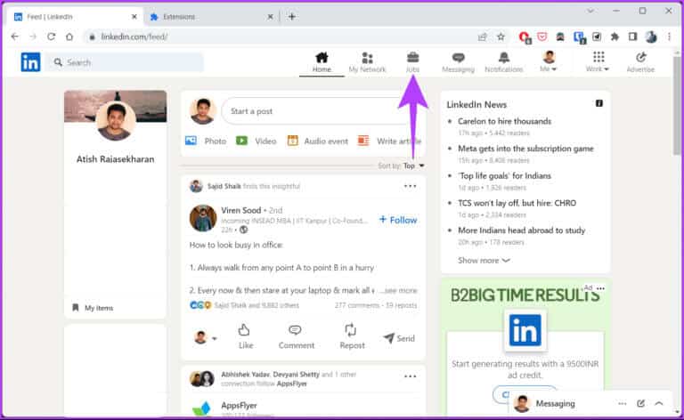This screenshot has width=684, height=420.
Task: Open Chrome profile avatar
Action: click(x=651, y=37)
